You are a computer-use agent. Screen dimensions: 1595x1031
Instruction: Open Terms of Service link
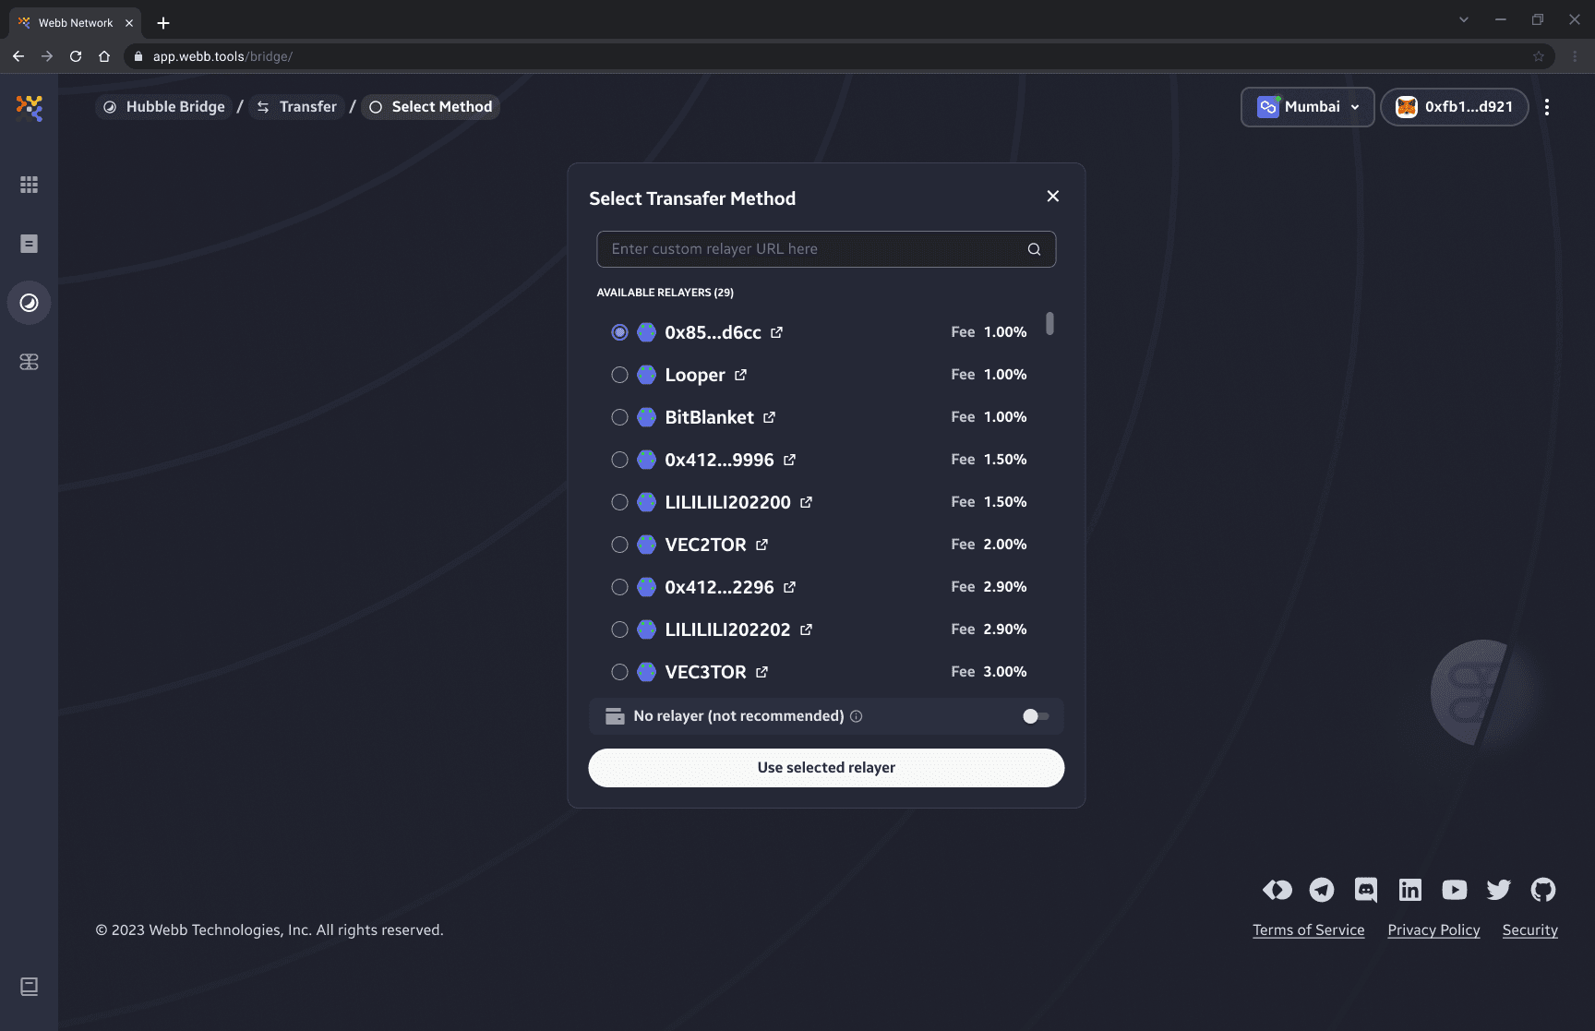coord(1309,930)
